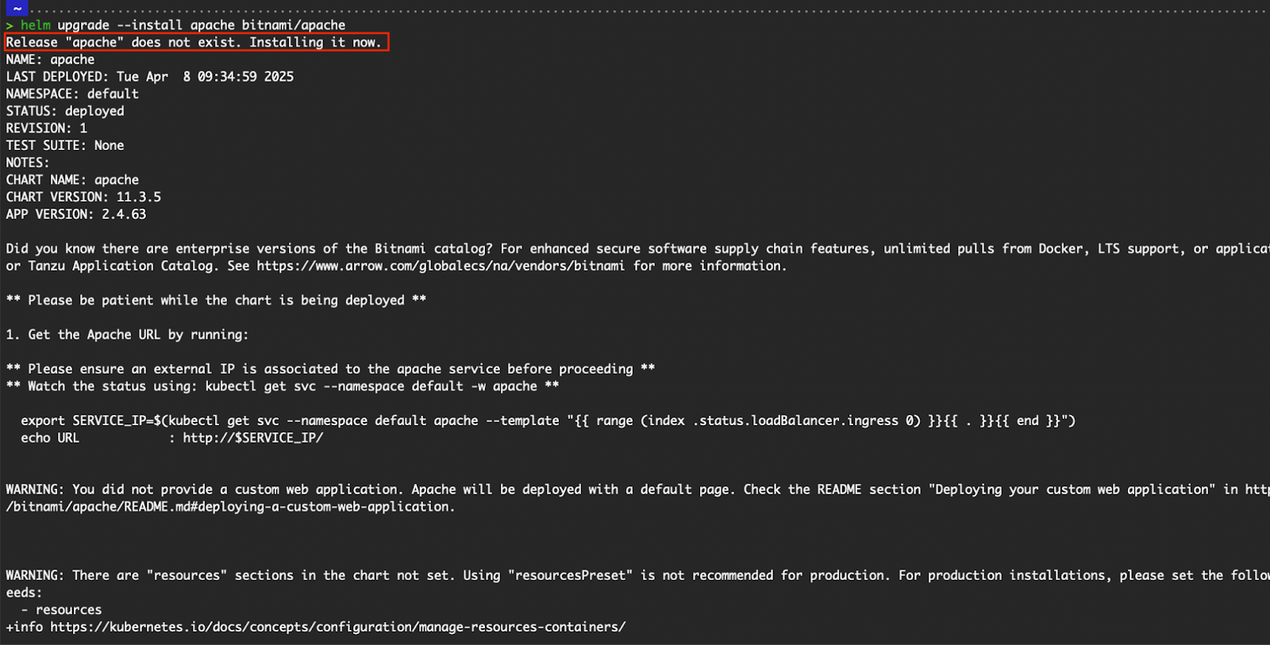Open the kubernetes.io manage-resources-containers link

coord(337,627)
